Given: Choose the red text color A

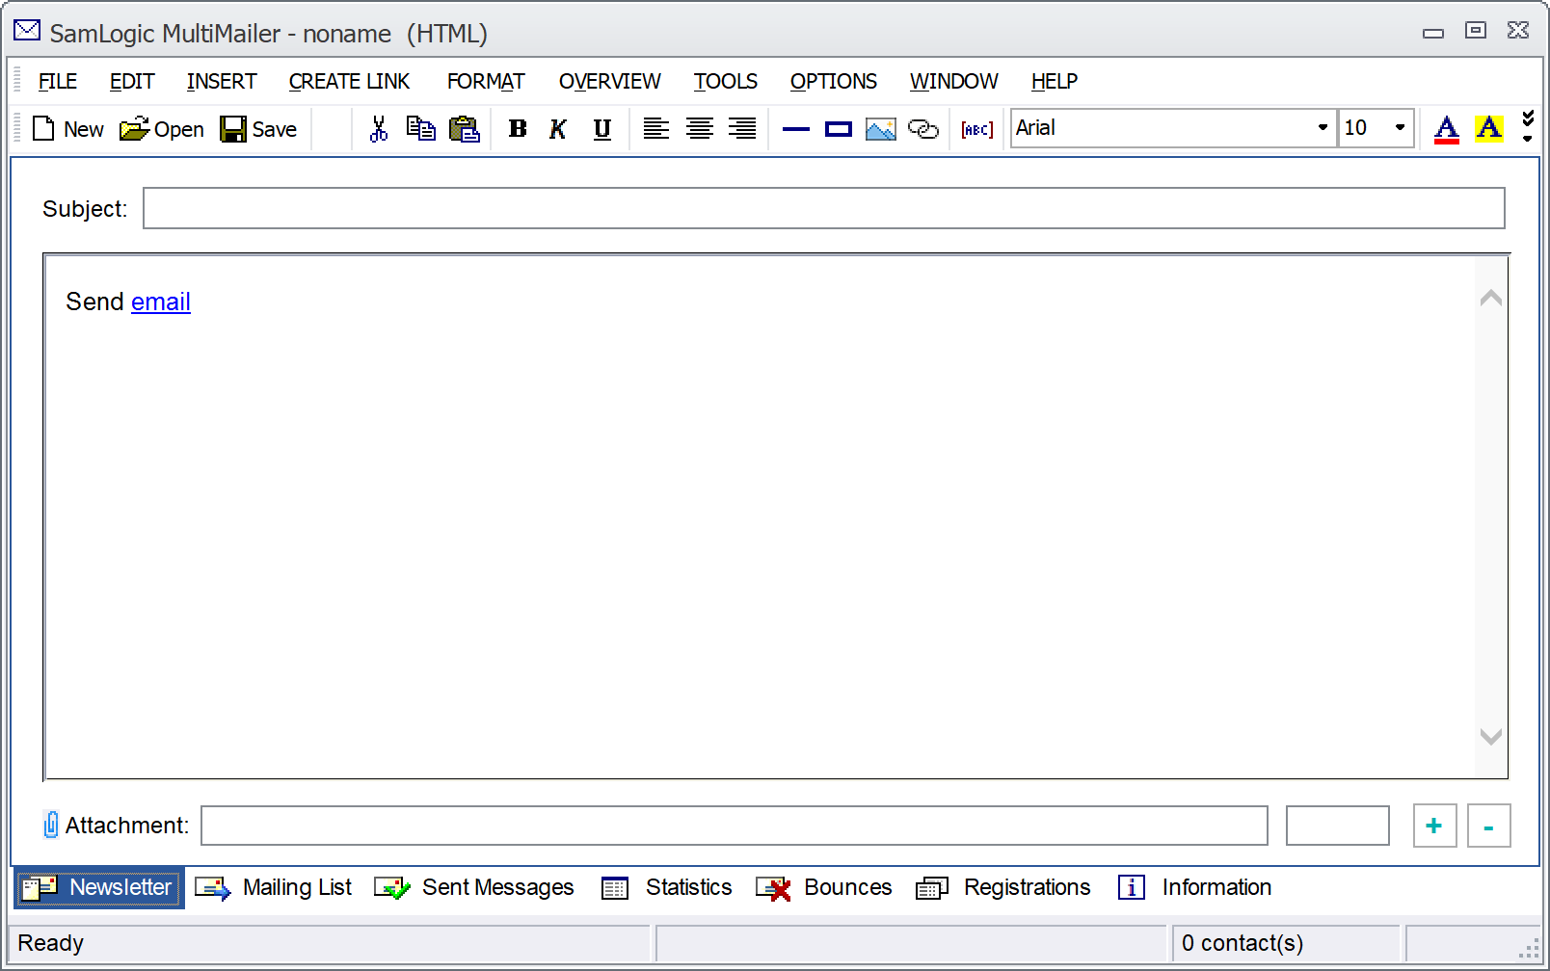Looking at the screenshot, I should pos(1446,129).
